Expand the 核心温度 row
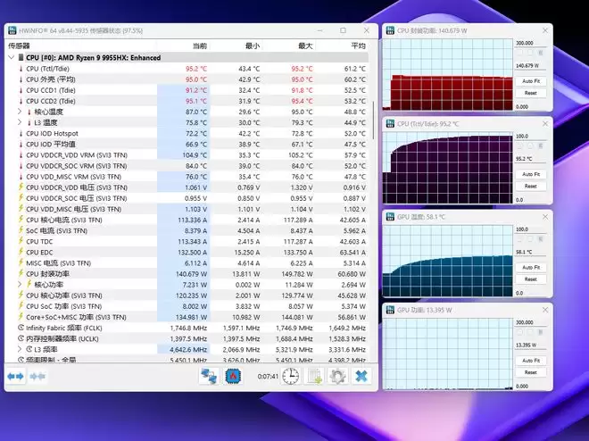 pos(20,112)
